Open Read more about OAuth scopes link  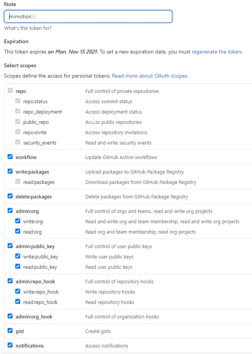(150, 76)
